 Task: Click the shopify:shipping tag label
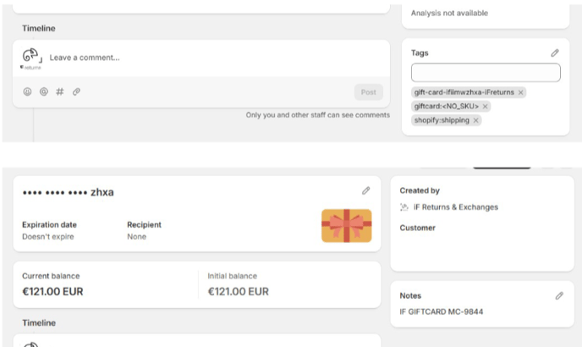coord(442,120)
